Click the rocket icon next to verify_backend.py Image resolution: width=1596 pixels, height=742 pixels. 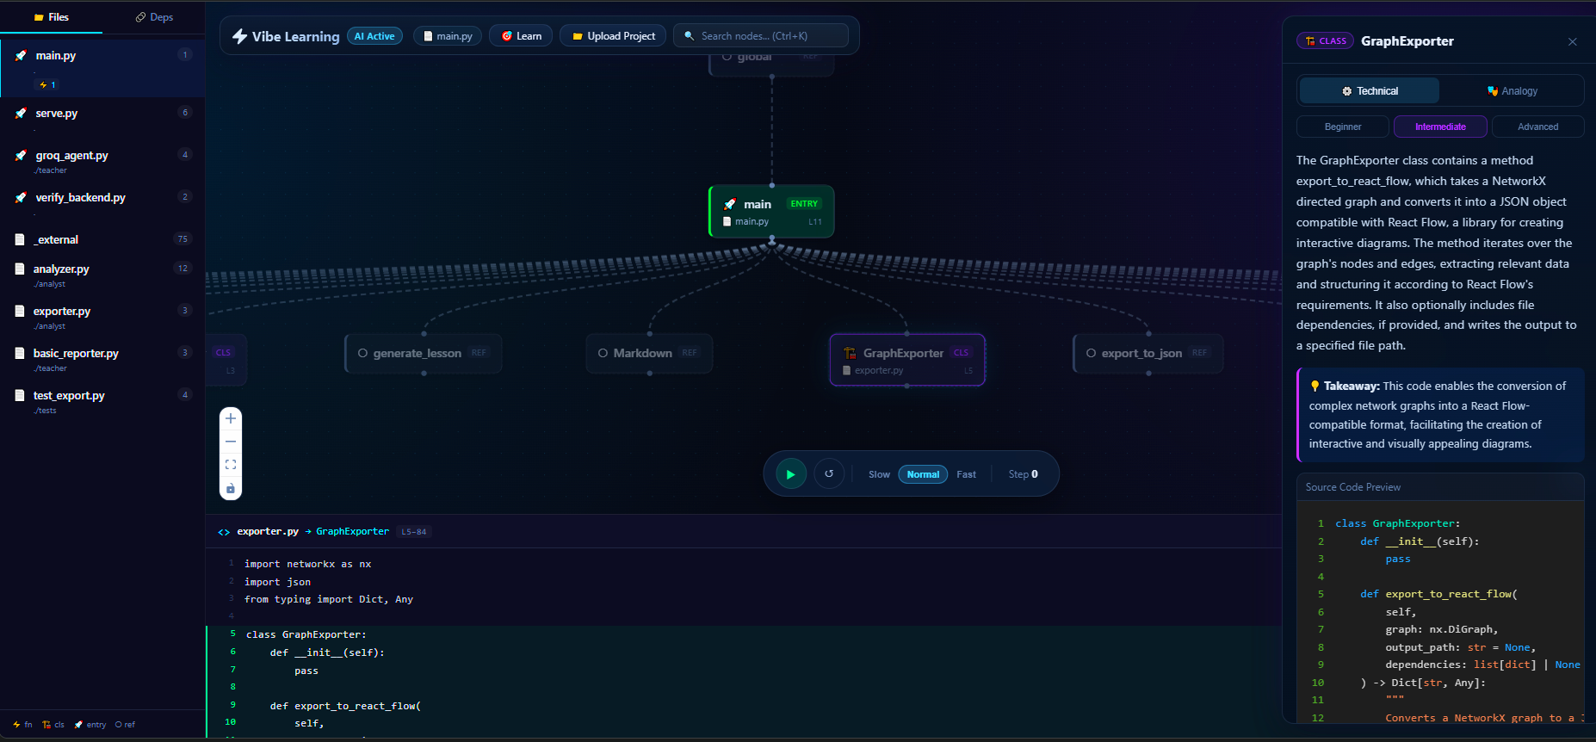click(x=21, y=197)
